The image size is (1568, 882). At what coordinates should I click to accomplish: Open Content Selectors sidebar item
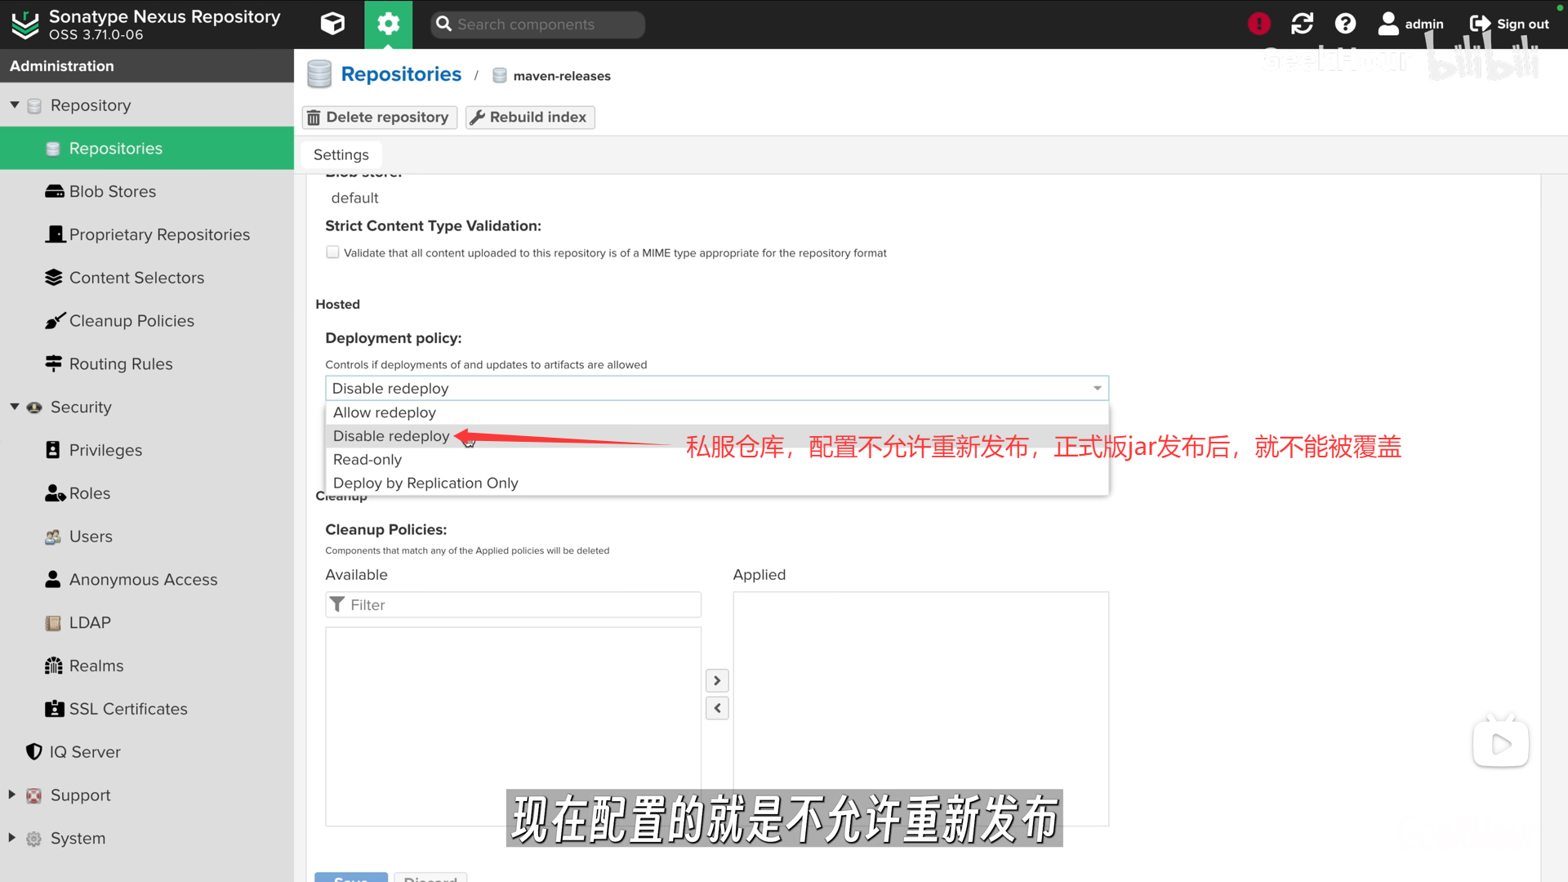tap(147, 278)
